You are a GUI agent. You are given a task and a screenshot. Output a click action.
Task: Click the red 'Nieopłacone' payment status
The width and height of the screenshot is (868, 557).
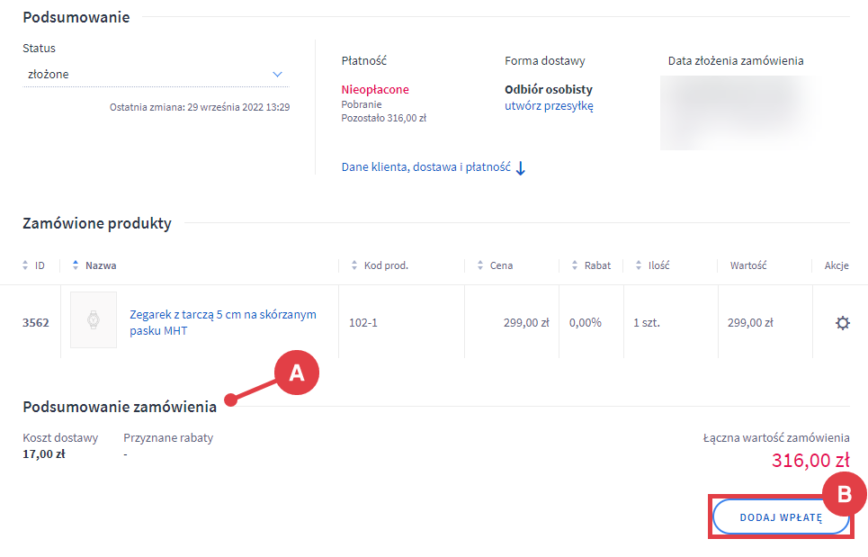click(x=375, y=90)
